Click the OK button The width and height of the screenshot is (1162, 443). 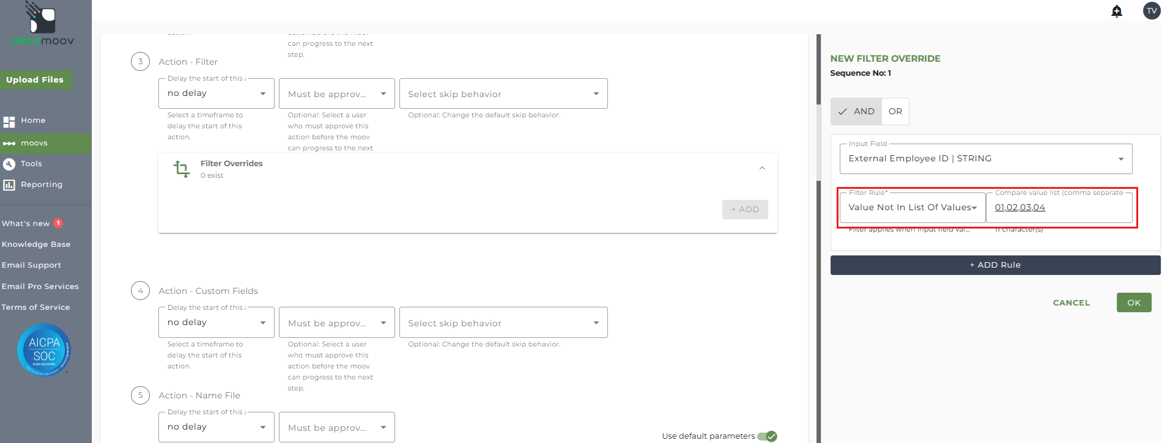pos(1134,302)
